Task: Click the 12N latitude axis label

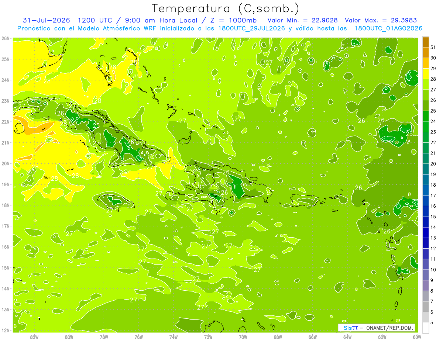Action: pyautogui.click(x=6, y=330)
